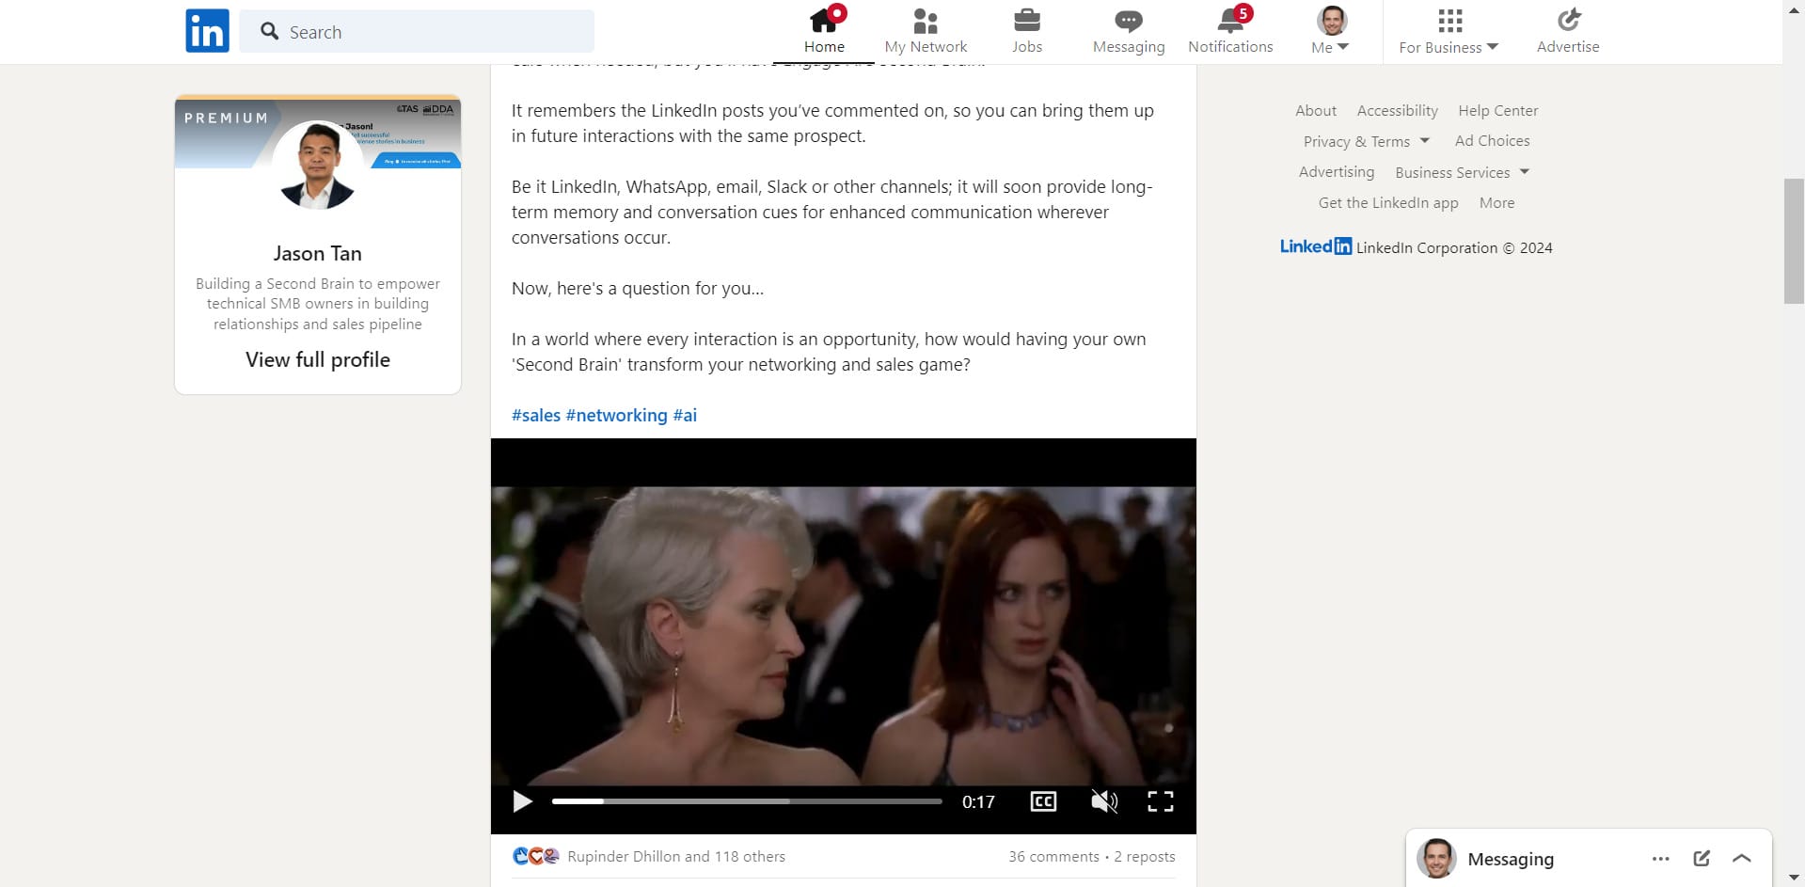Open messaging options three-dots menu
Image resolution: width=1805 pixels, height=887 pixels.
pyautogui.click(x=1660, y=859)
